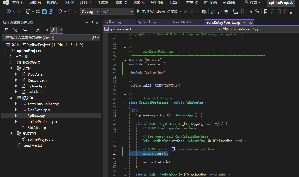Click the Undo arrow icon

pos(60,12)
